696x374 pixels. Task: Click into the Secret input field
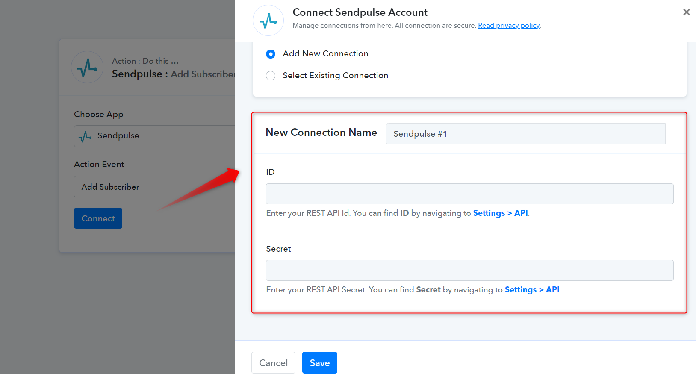pyautogui.click(x=469, y=270)
